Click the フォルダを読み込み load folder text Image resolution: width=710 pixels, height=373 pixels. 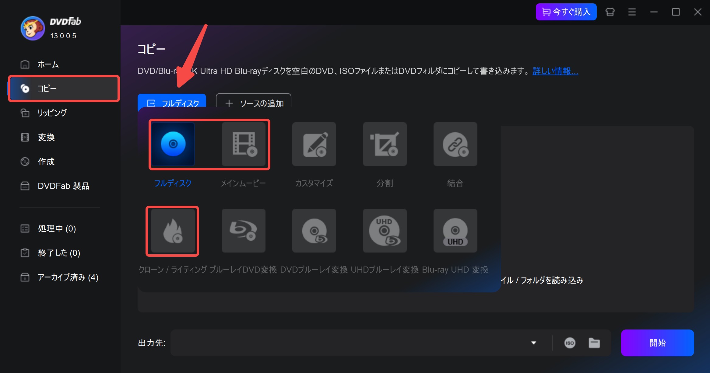pyautogui.click(x=552, y=280)
